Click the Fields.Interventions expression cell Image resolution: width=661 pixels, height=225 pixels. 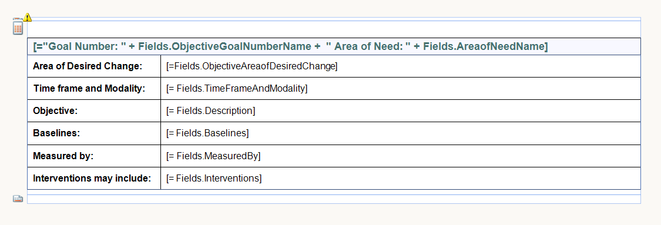tap(401, 178)
